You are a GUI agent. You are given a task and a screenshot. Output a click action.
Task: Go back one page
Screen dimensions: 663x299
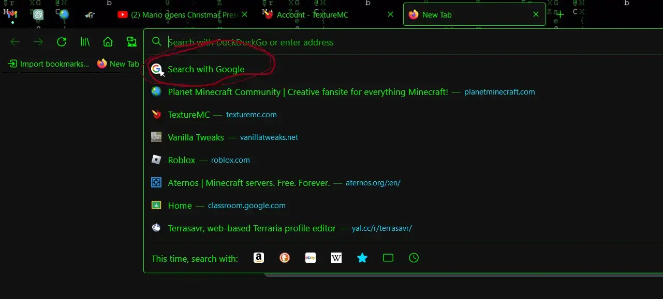(x=15, y=42)
